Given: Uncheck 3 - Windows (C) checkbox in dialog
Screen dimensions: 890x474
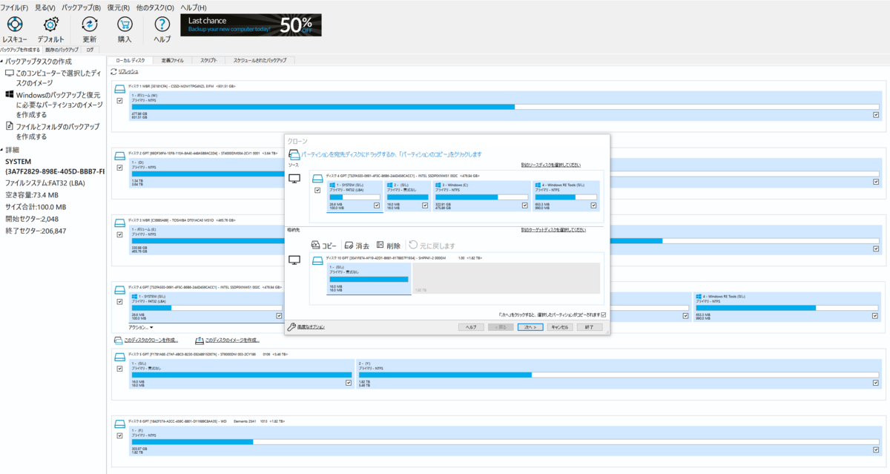Looking at the screenshot, I should (525, 205).
